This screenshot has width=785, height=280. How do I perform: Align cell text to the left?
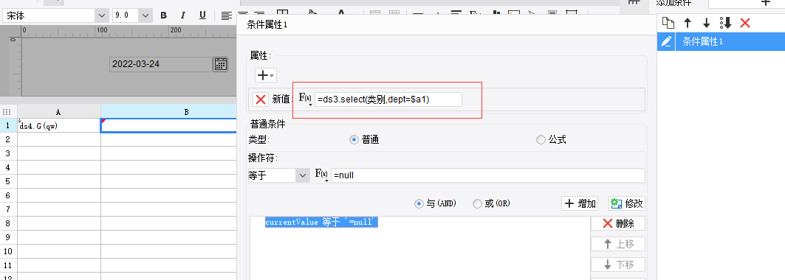[227, 15]
